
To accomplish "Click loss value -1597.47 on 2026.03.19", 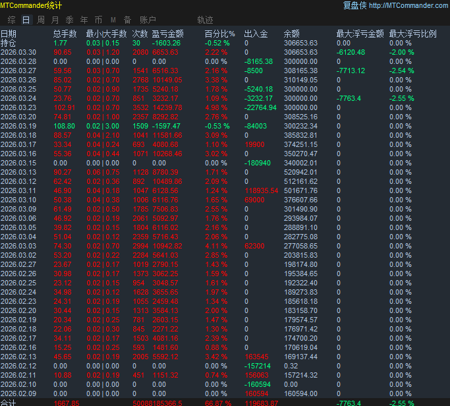I will click(166, 126).
